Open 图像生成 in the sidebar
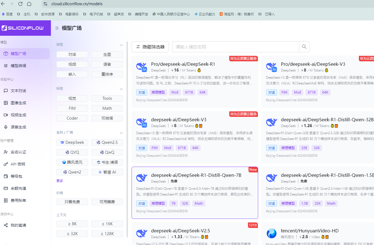Viewport: 374px width, 245px height. 25,103
